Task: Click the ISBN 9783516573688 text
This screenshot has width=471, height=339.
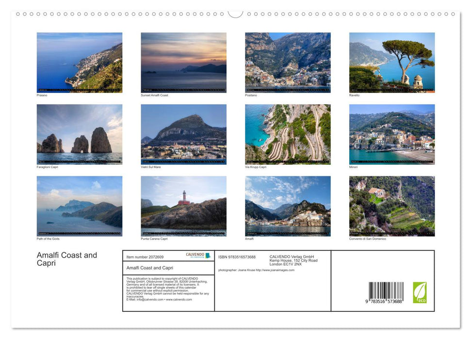Action: point(237,256)
